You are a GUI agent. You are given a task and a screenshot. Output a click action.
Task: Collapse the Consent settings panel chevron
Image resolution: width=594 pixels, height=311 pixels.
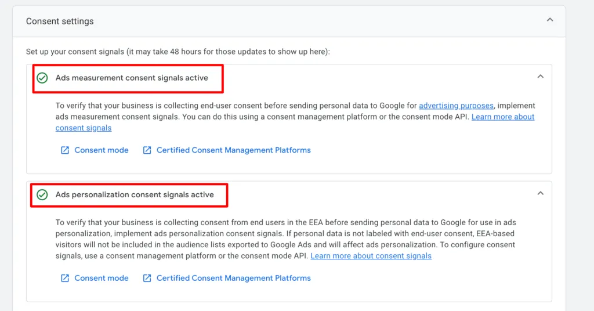[x=550, y=20]
